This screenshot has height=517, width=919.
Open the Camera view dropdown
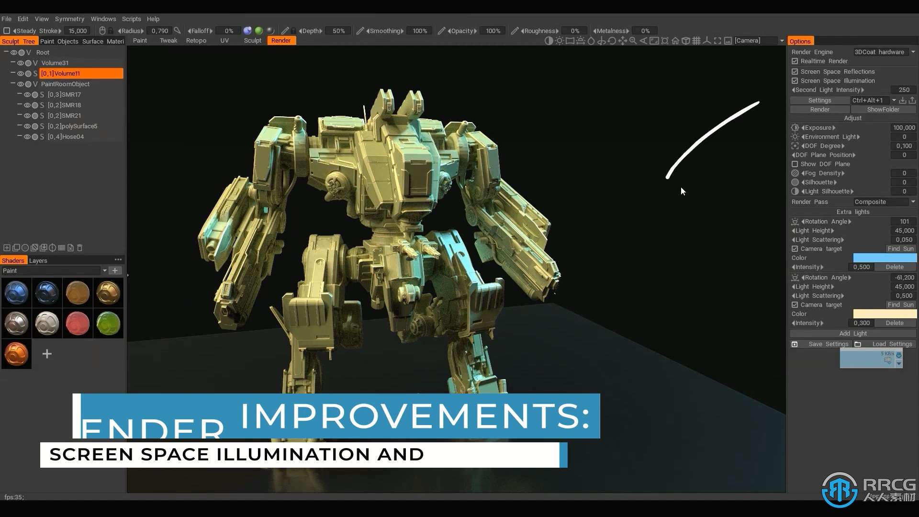point(759,41)
